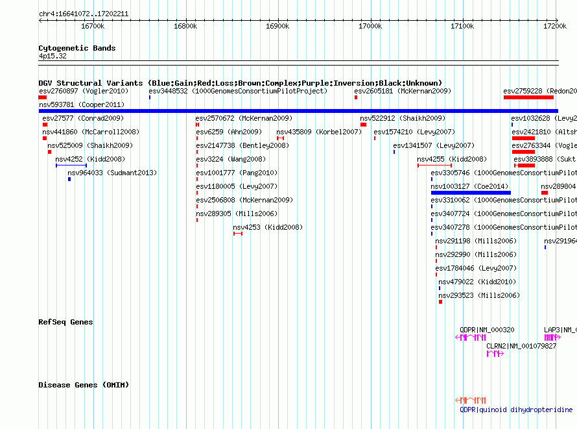Screen dimensions: 577x429
Task: Open nsv522912 (Shaikh2009) variant
Action: click(x=403, y=118)
